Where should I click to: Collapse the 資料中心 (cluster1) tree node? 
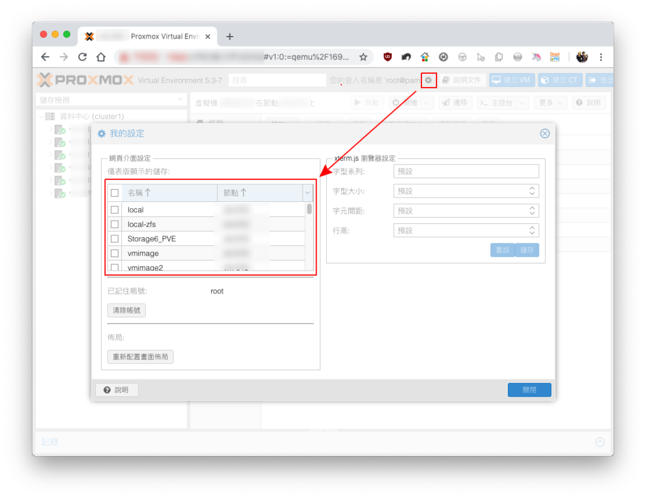click(x=41, y=117)
